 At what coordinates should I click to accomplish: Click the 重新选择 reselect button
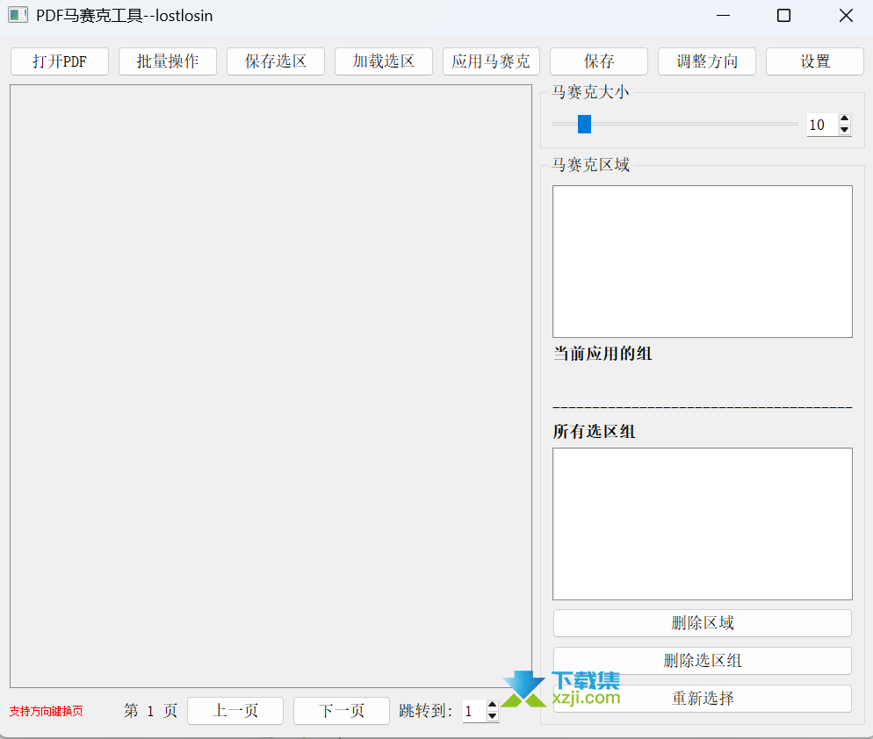(703, 699)
